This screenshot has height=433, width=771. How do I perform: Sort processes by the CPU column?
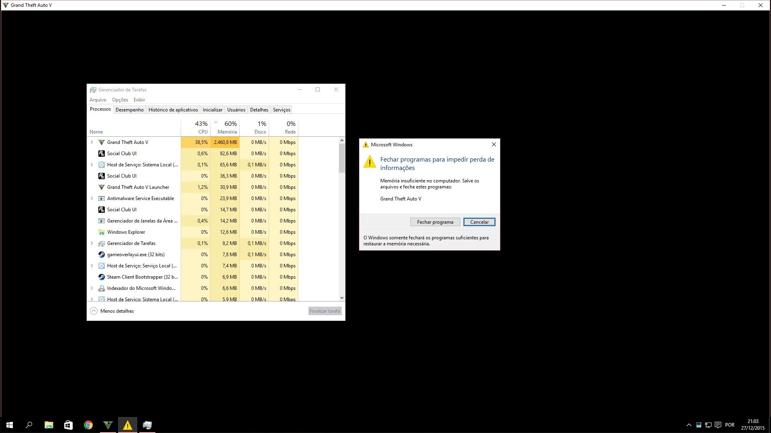pos(196,127)
